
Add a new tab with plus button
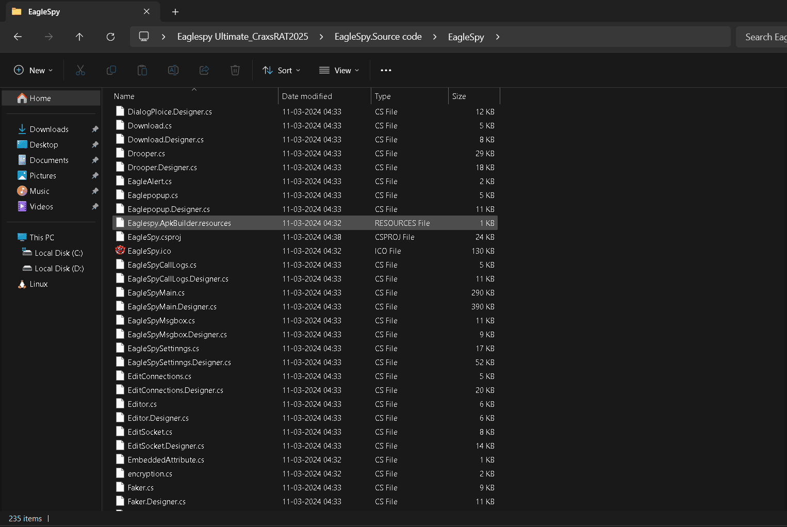175,11
